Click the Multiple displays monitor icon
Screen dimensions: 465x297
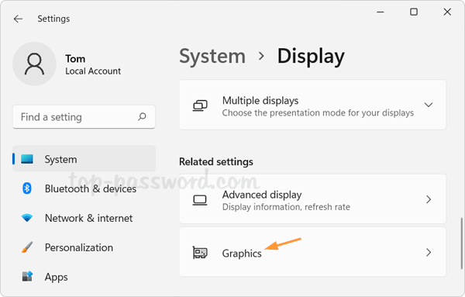[x=200, y=105]
